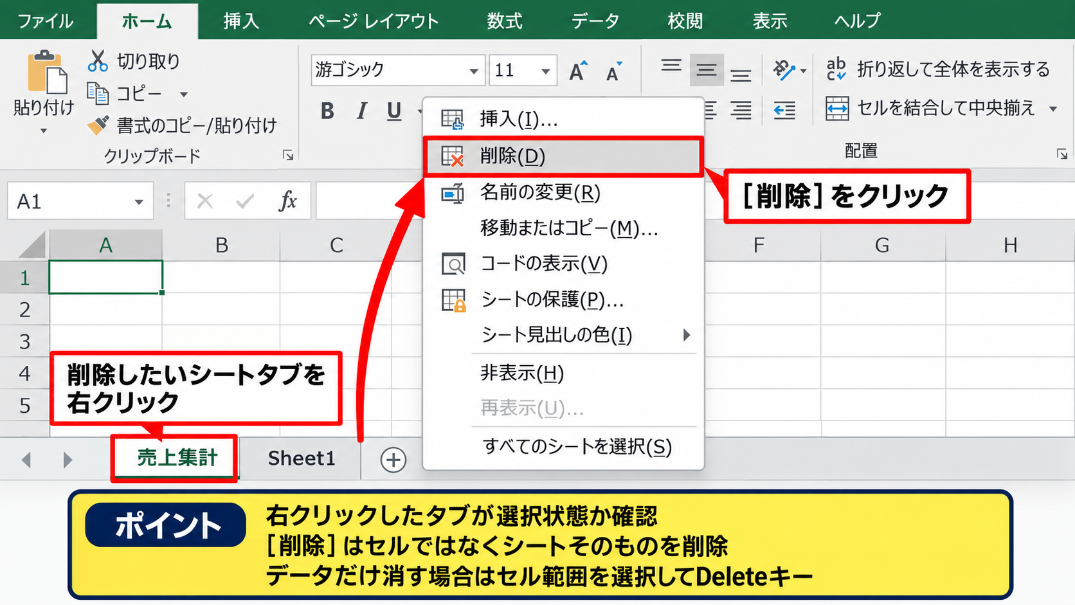
Task: Click the orientation (angled text) icon
Action: 784,69
